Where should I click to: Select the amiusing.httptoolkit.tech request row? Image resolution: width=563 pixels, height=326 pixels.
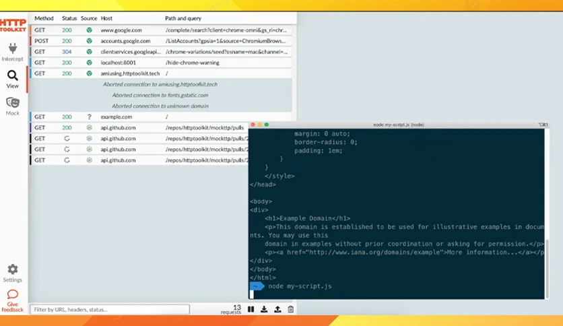pos(161,73)
